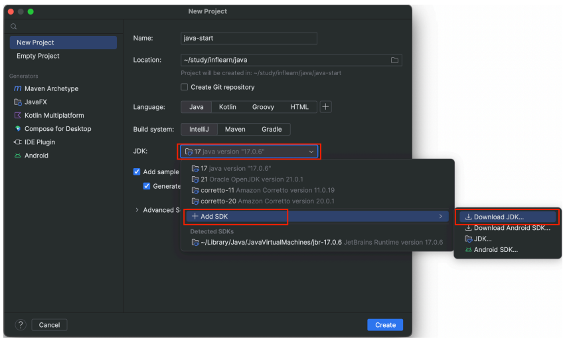Enable Create Git repository checkbox
Screen dimensions: 569x343
tap(185, 87)
